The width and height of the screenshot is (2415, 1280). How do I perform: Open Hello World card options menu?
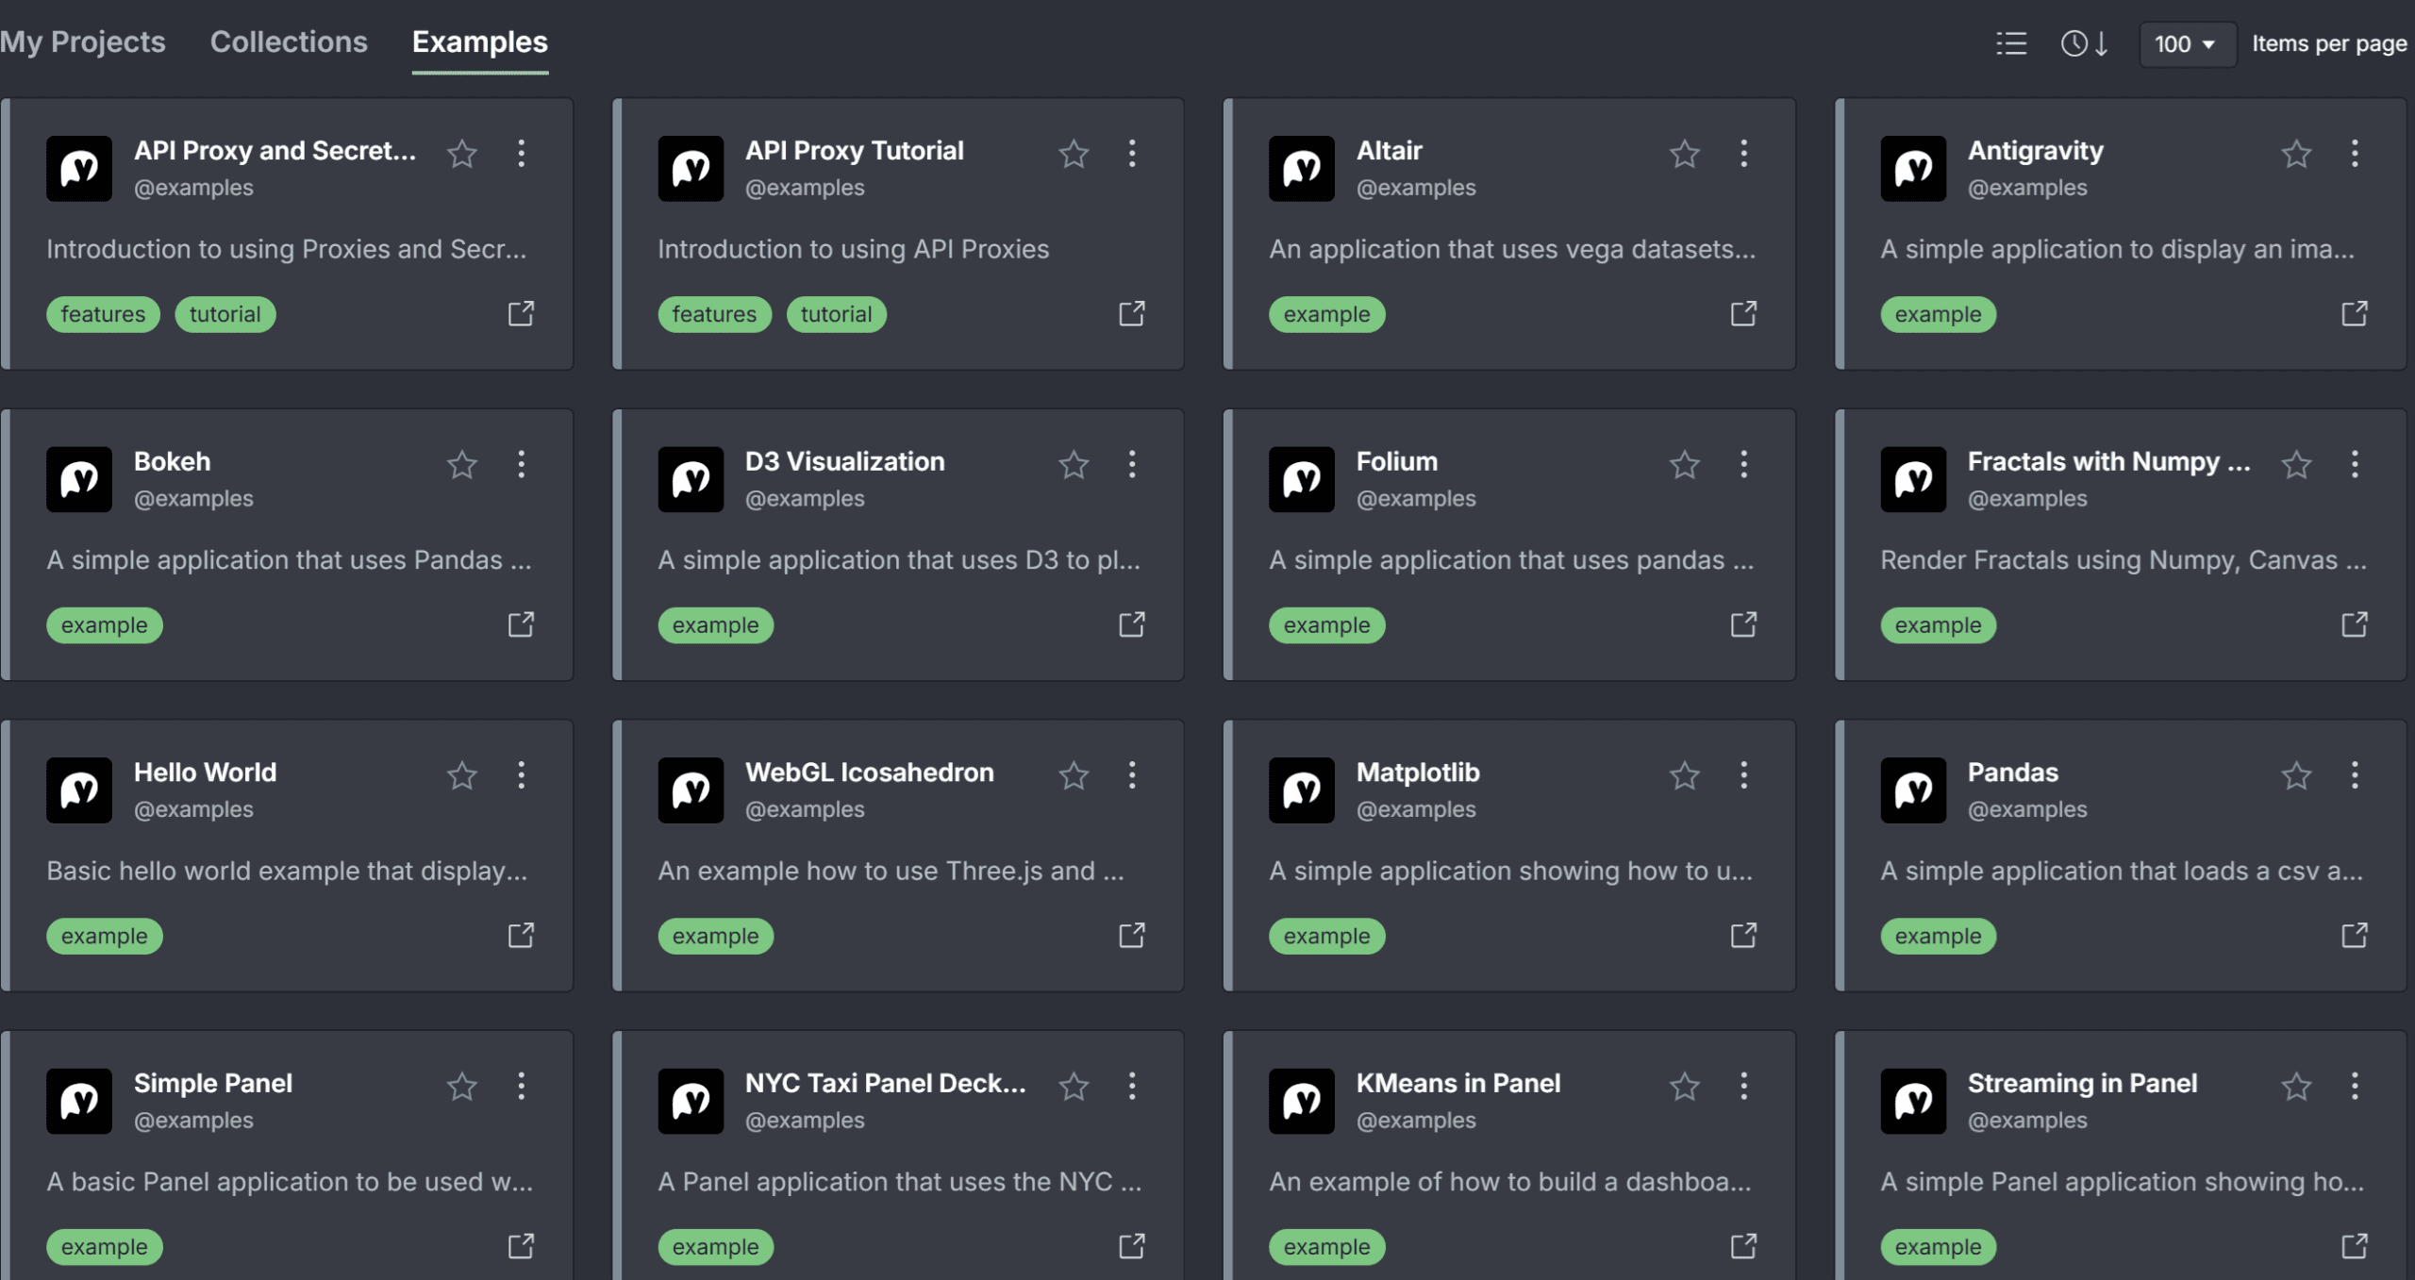click(521, 775)
